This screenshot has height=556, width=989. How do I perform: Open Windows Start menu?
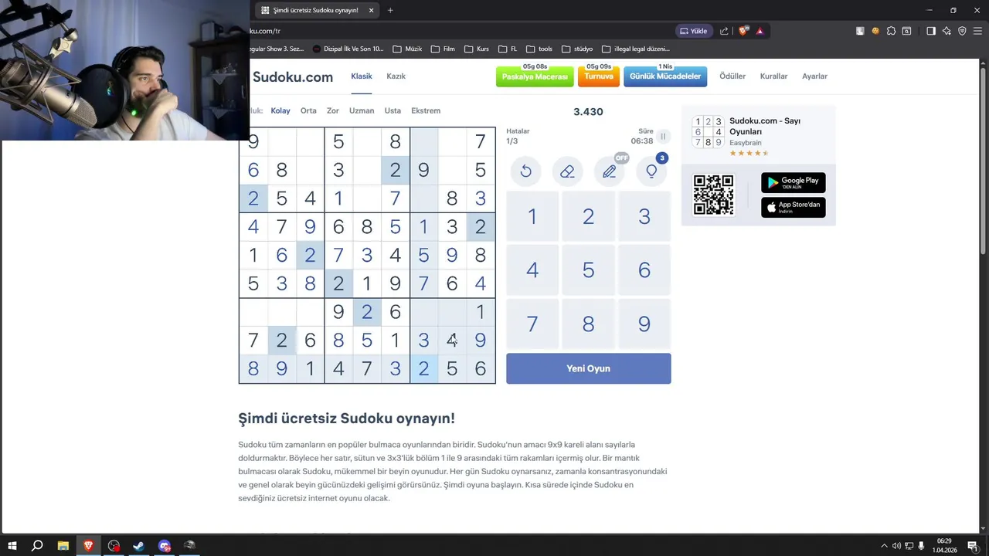pos(12,546)
